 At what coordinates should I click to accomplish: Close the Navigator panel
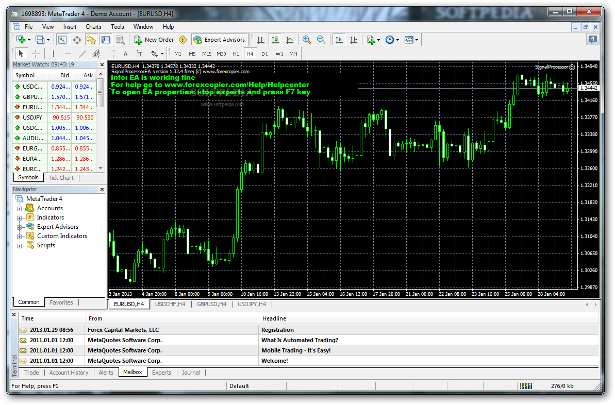[x=102, y=190]
